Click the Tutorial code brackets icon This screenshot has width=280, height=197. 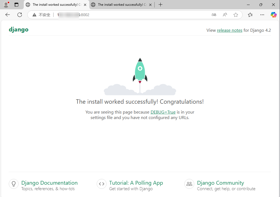[102, 184]
